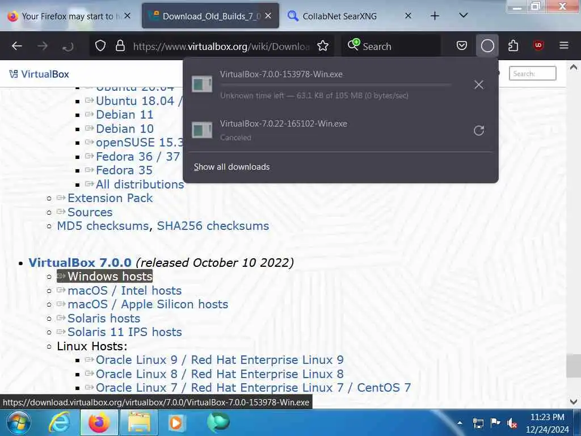Screen dimensions: 581x436
Task: Open the VirtualBox logo home link
Action: pyautogui.click(x=39, y=74)
